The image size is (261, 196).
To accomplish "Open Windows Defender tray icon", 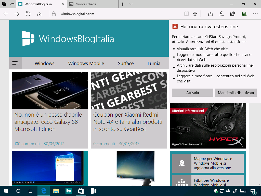I will point(216,191).
